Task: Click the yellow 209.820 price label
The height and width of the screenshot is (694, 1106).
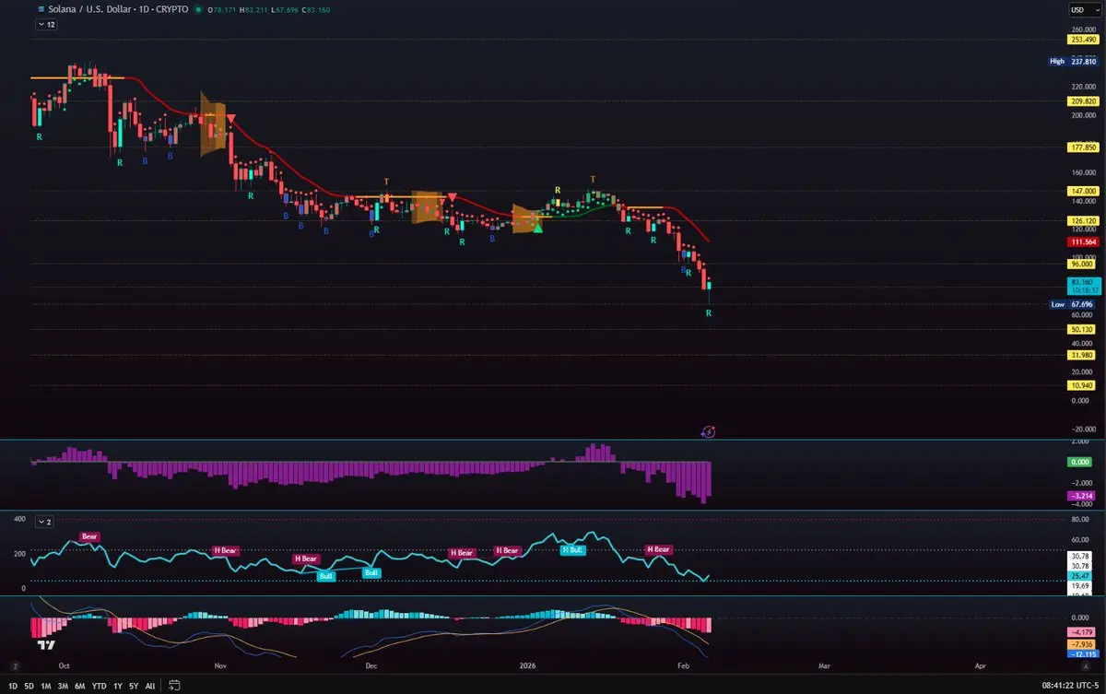Action: tap(1082, 101)
